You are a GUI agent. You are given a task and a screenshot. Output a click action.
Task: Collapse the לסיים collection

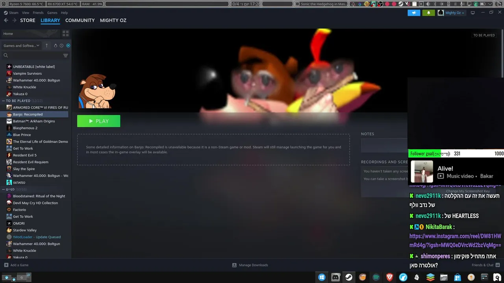tap(4, 189)
